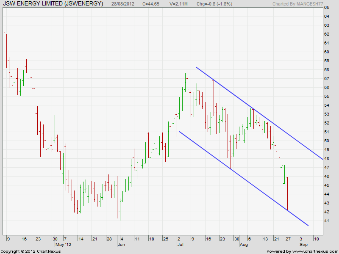The width and height of the screenshot is (339, 254).
Task: Click the last red price bar on 28 August
Action: [287, 193]
